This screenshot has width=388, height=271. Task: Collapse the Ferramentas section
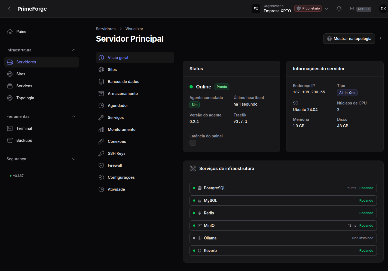point(74,116)
